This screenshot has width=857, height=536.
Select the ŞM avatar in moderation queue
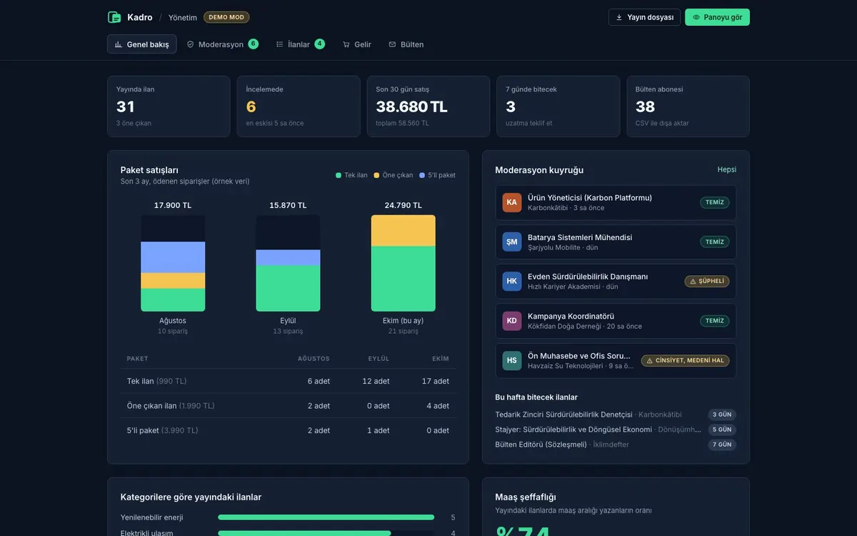512,242
